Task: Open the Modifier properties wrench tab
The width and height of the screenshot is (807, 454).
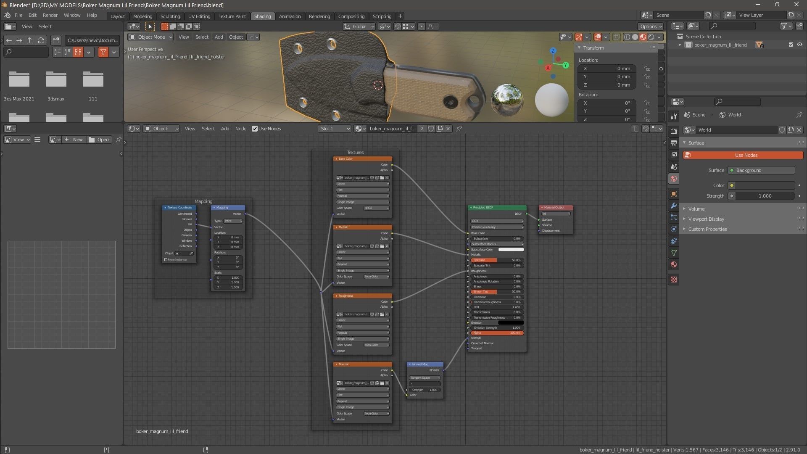Action: click(674, 206)
